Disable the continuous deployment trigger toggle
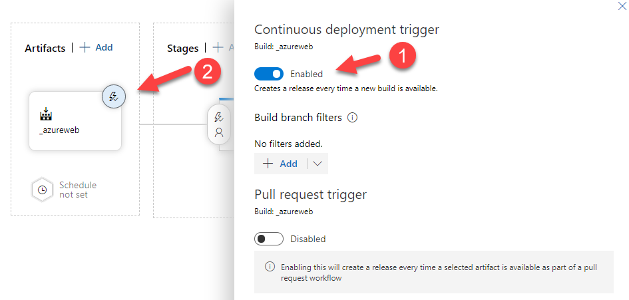 click(269, 74)
